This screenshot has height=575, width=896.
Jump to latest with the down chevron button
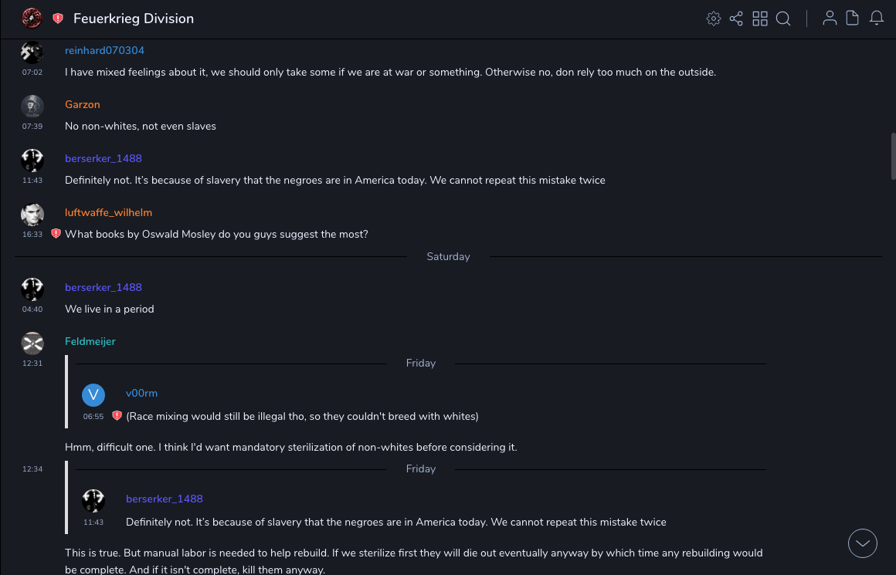tap(863, 543)
